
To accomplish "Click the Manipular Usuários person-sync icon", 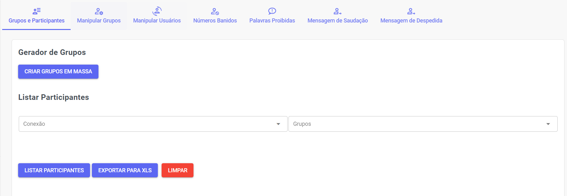I will [x=157, y=11].
